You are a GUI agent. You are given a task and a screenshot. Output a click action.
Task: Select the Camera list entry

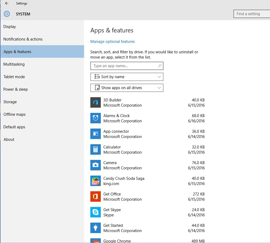pos(148,165)
